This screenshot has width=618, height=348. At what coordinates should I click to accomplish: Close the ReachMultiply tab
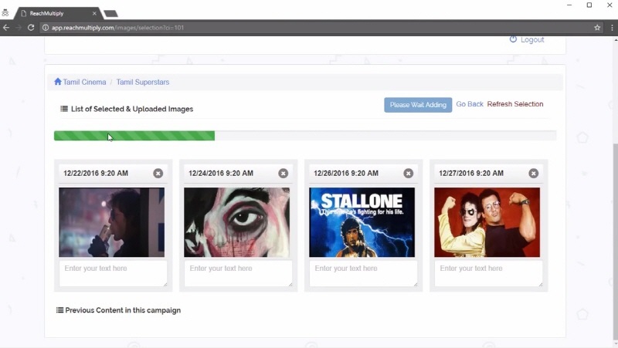(x=94, y=13)
